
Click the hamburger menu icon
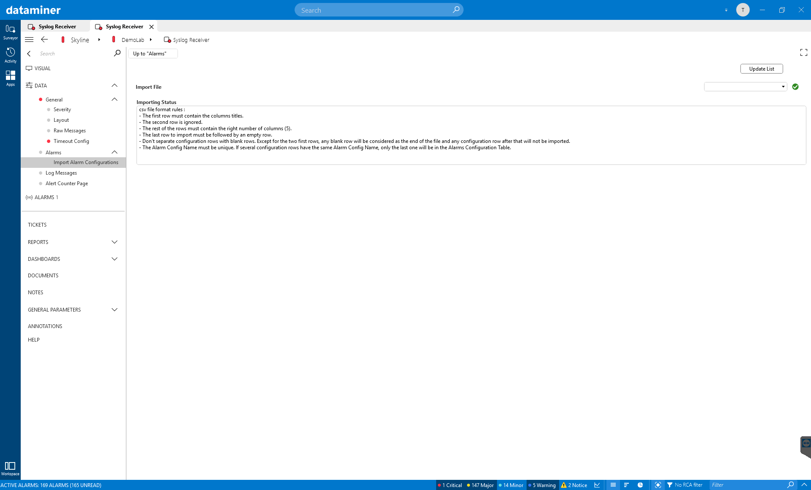coord(29,40)
